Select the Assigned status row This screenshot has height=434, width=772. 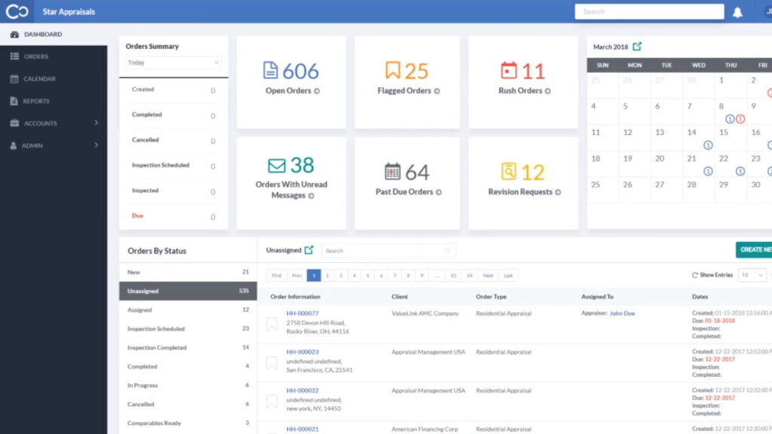[188, 310]
